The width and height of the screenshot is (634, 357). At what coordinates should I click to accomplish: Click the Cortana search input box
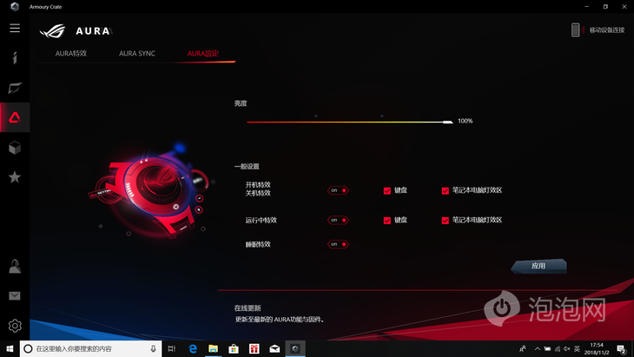(x=91, y=348)
